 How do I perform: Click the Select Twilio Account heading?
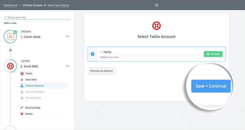[x=156, y=36]
